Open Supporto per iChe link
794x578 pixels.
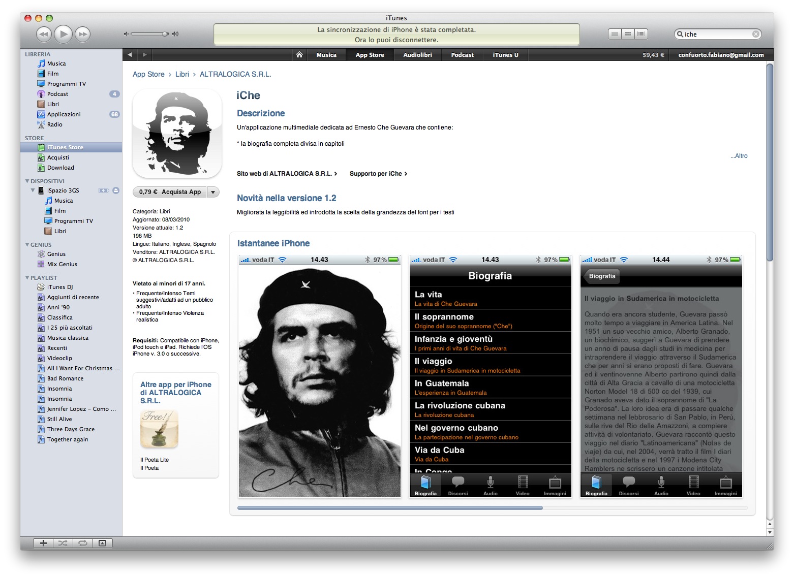378,174
